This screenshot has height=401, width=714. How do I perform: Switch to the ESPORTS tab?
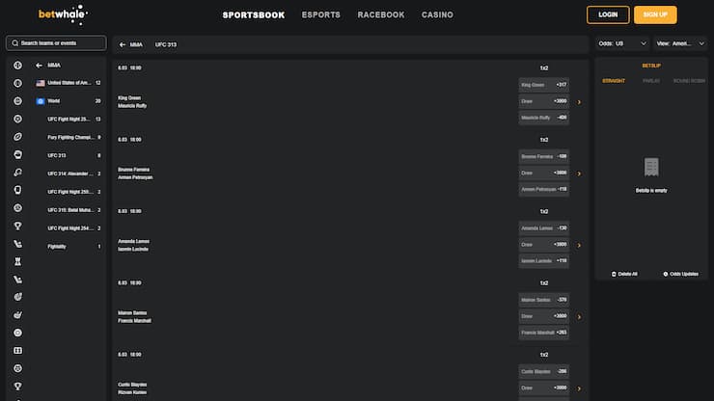[321, 15]
